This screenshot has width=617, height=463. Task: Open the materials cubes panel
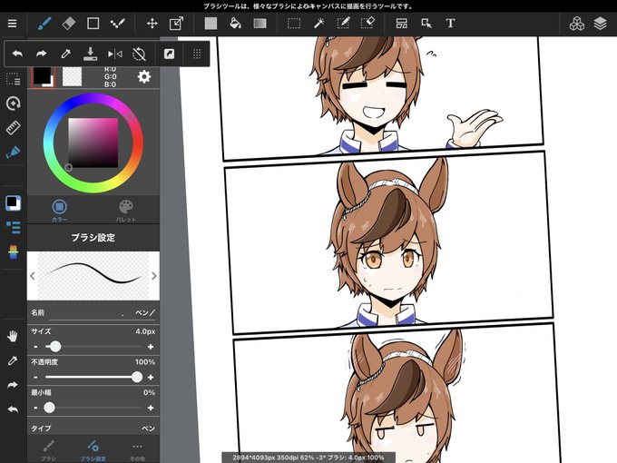point(576,24)
